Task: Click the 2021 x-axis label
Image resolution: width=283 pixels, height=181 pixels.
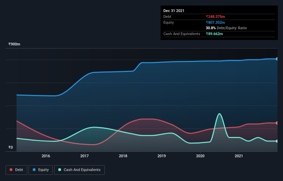Action: (x=239, y=156)
